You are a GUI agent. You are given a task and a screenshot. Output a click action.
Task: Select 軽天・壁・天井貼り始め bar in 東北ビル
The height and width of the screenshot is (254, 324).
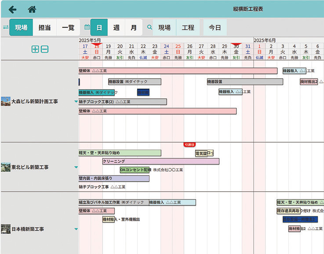(120, 153)
